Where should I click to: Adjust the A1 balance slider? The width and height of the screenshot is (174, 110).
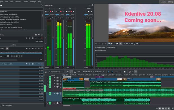(49, 15)
